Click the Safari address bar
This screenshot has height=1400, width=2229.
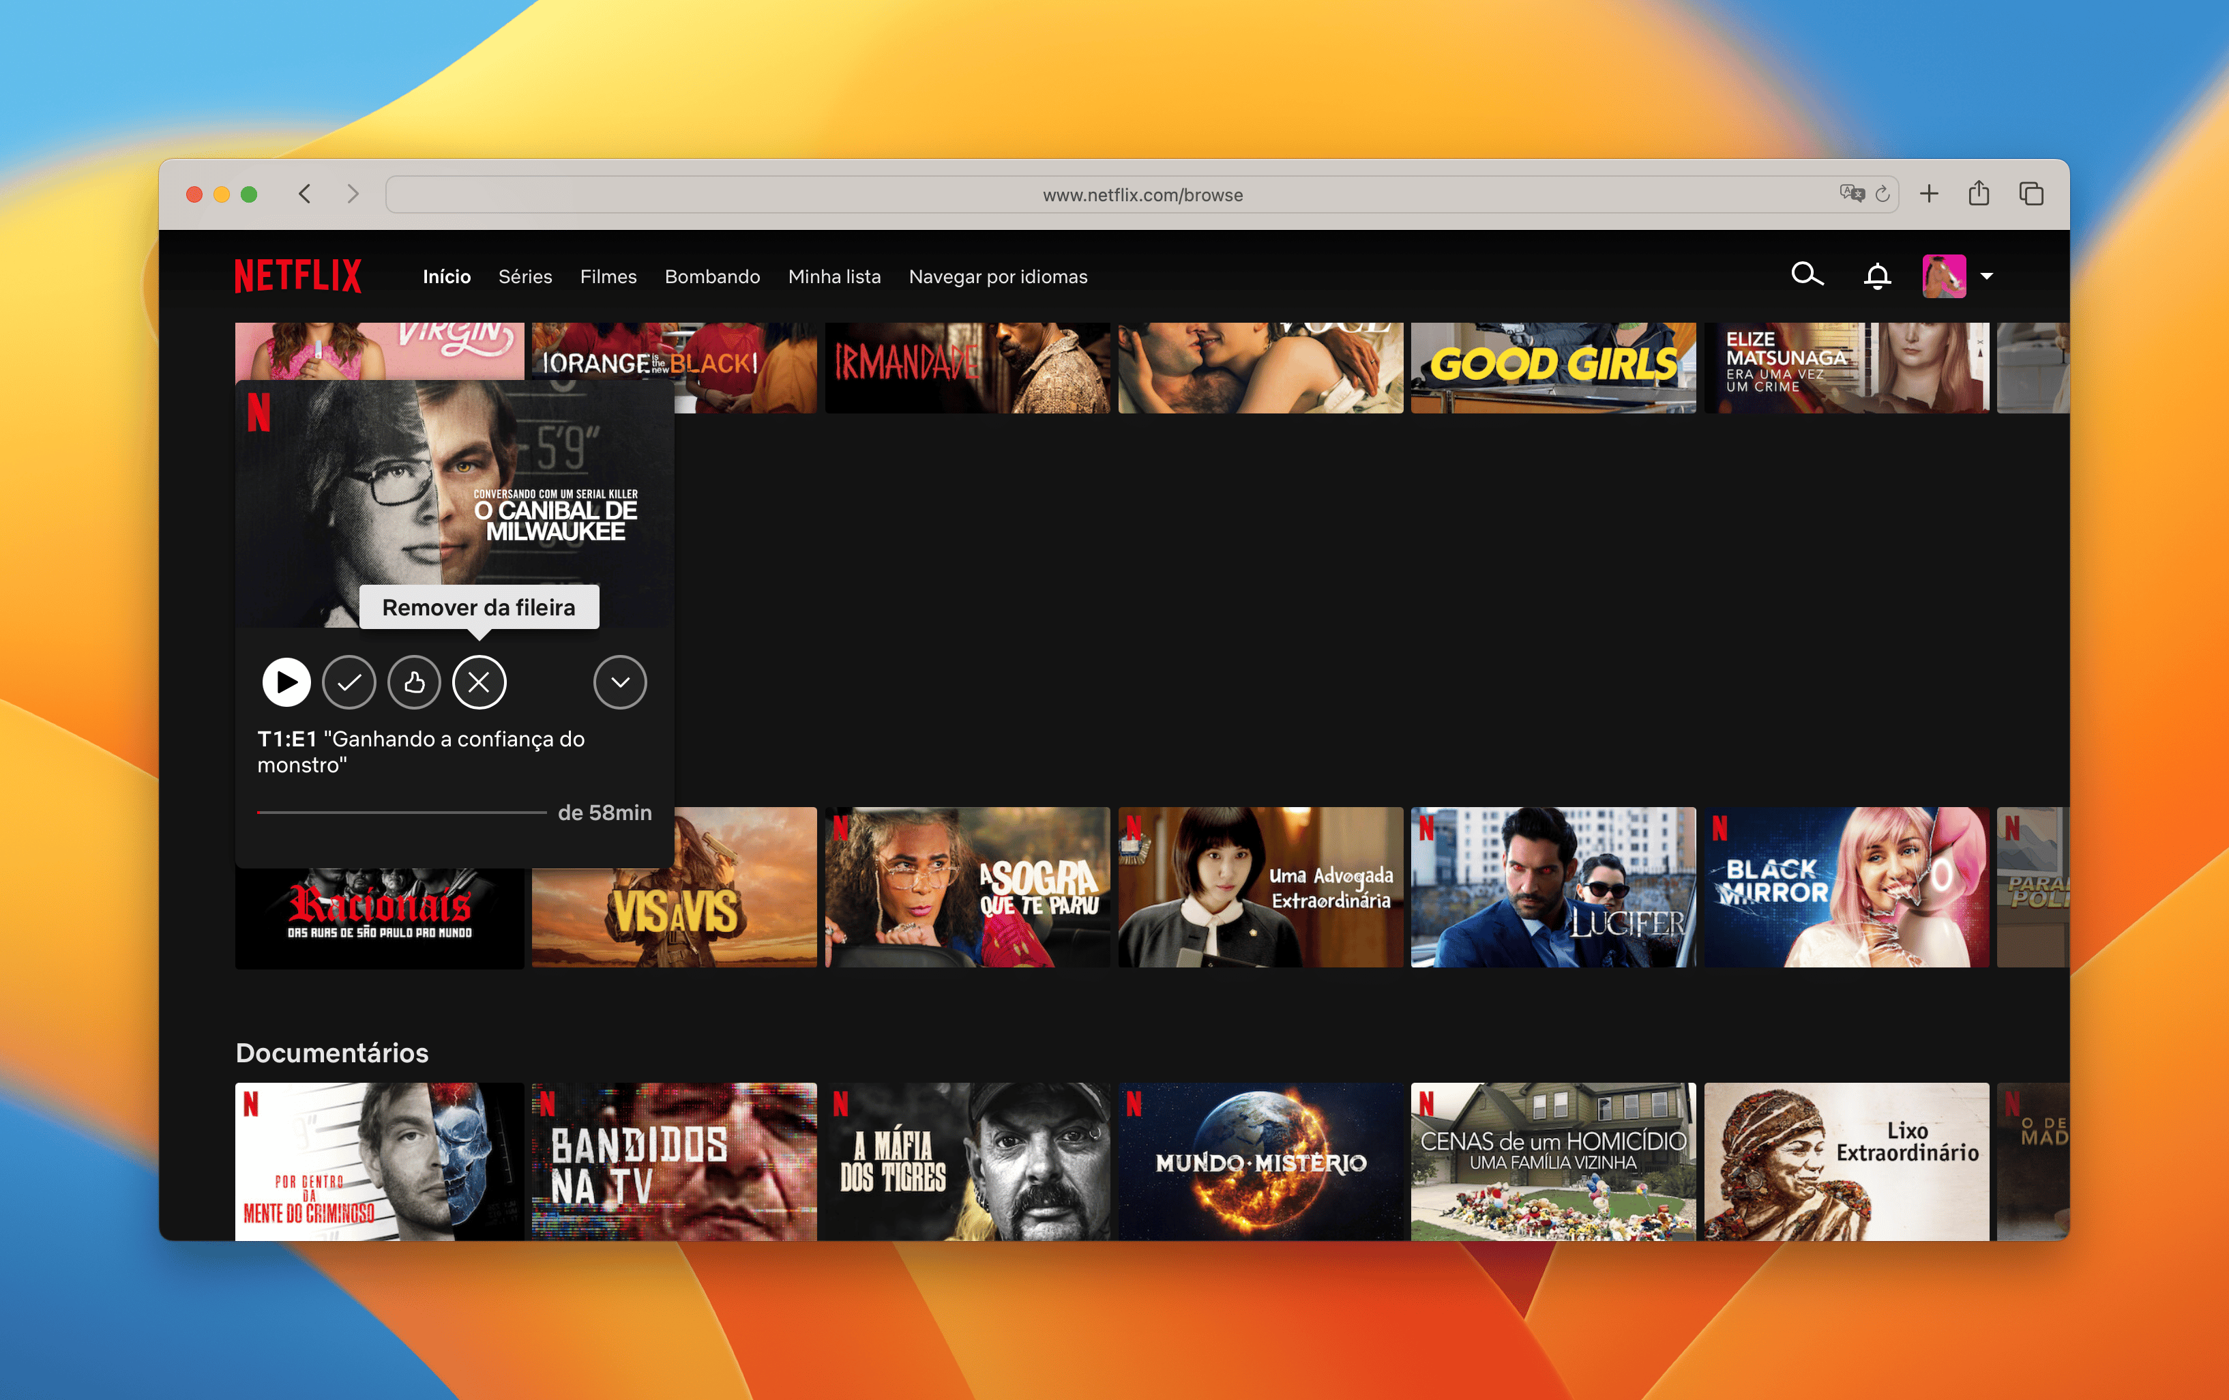[1142, 194]
